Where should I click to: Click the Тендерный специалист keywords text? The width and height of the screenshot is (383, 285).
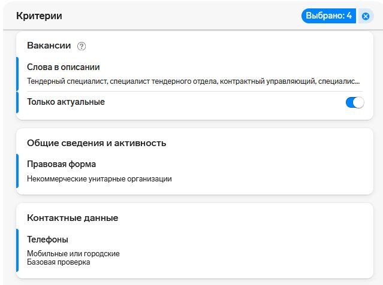coord(193,80)
